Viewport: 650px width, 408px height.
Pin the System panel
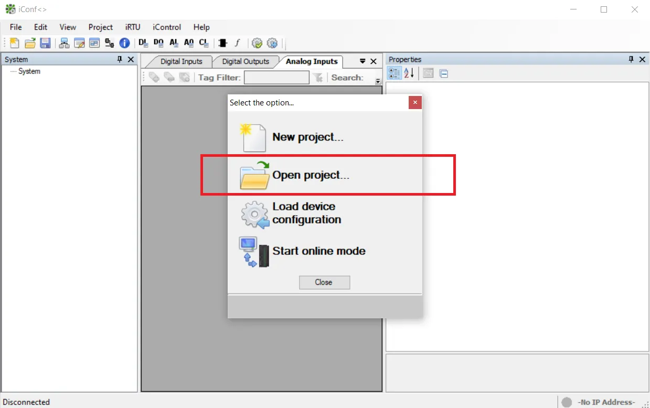click(120, 59)
